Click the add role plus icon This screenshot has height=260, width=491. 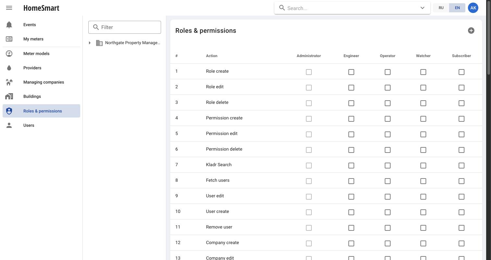tap(471, 31)
